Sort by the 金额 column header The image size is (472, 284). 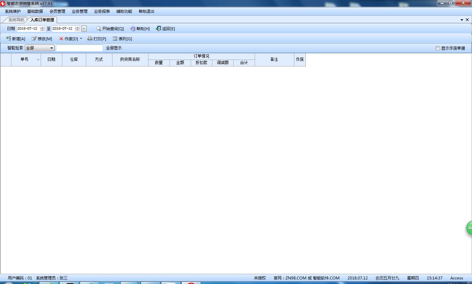click(180, 63)
